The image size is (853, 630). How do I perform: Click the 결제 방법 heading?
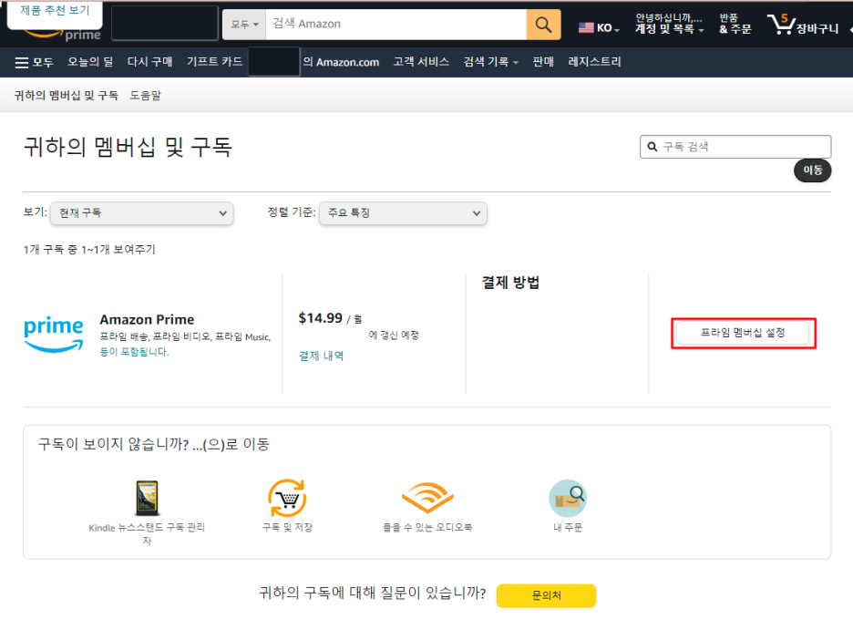click(x=511, y=283)
